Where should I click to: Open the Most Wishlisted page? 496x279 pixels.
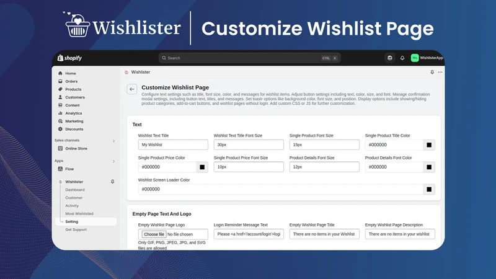79,213
